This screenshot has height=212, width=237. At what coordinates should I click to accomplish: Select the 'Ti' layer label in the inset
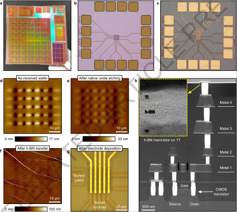(147, 97)
